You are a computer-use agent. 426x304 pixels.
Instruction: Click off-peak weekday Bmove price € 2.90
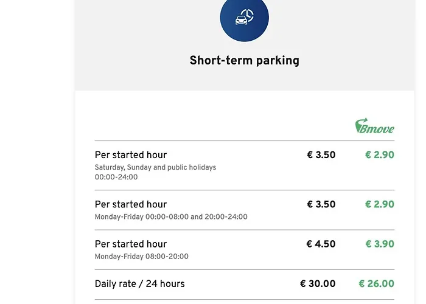tap(379, 204)
